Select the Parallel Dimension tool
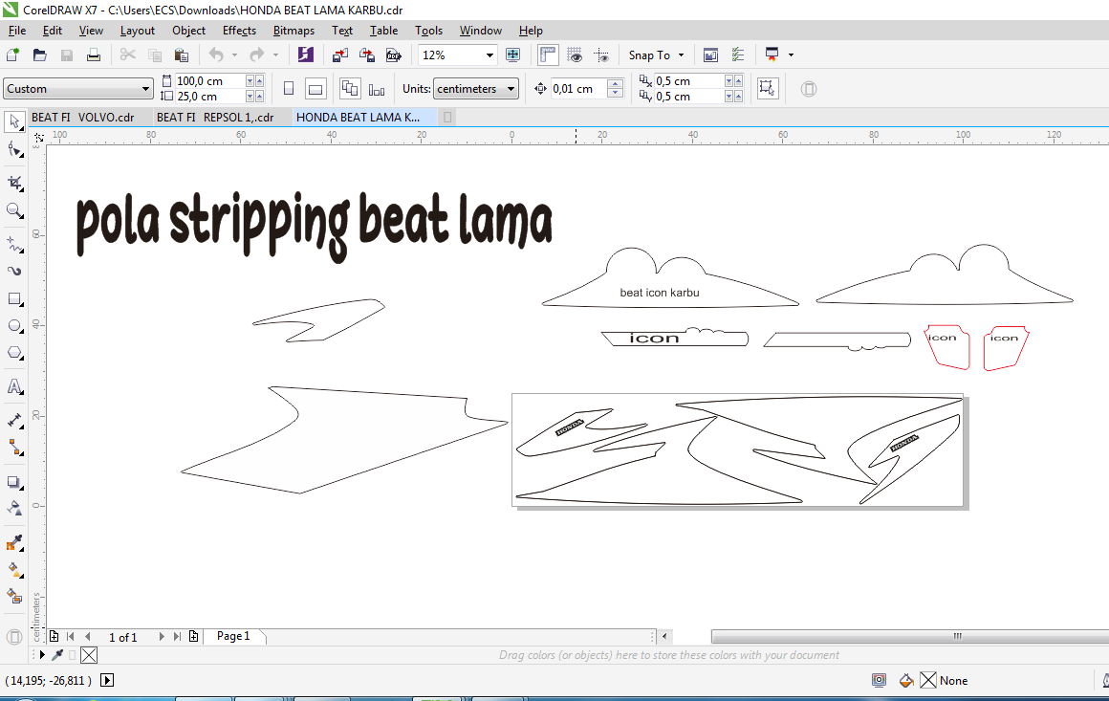This screenshot has width=1109, height=701. [14, 421]
